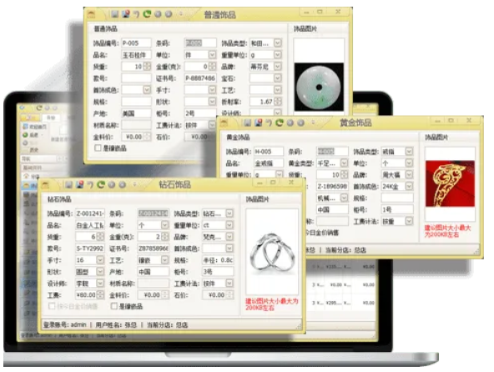The width and height of the screenshot is (494, 372).
Task: Click the image-upload icon in 黄金饰品 toolbar
Action: click(x=259, y=123)
